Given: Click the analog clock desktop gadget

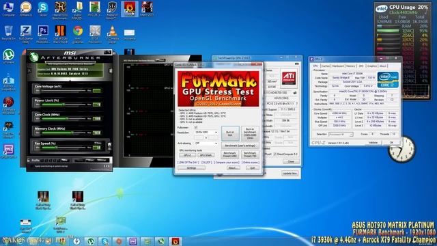Looking at the screenshot, I should (401, 150).
